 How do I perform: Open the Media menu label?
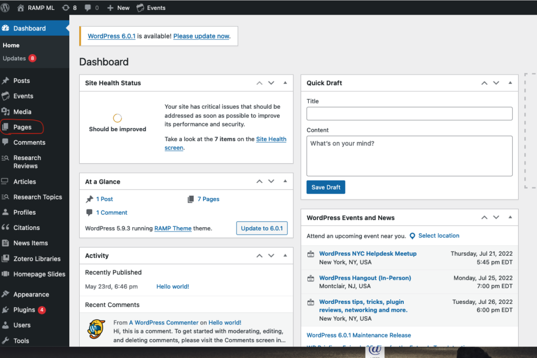(22, 112)
